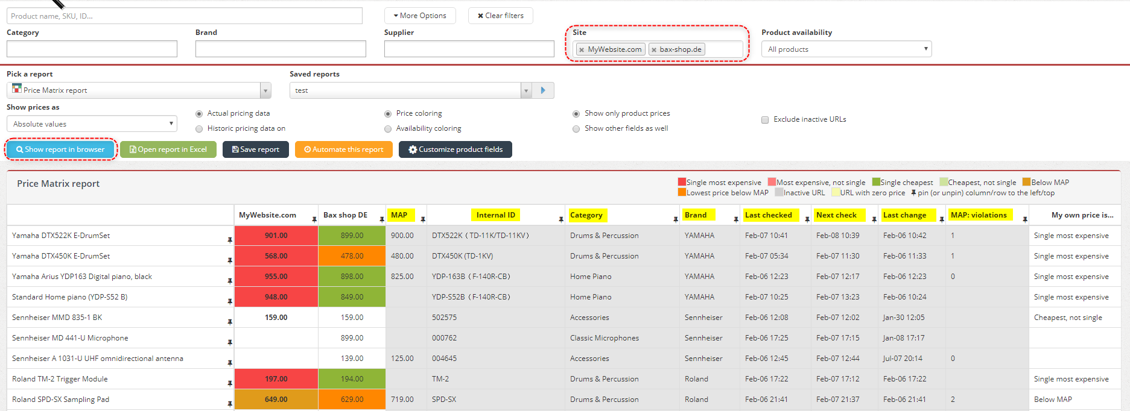Select Show only product prices
The height and width of the screenshot is (411, 1130).
tap(576, 114)
